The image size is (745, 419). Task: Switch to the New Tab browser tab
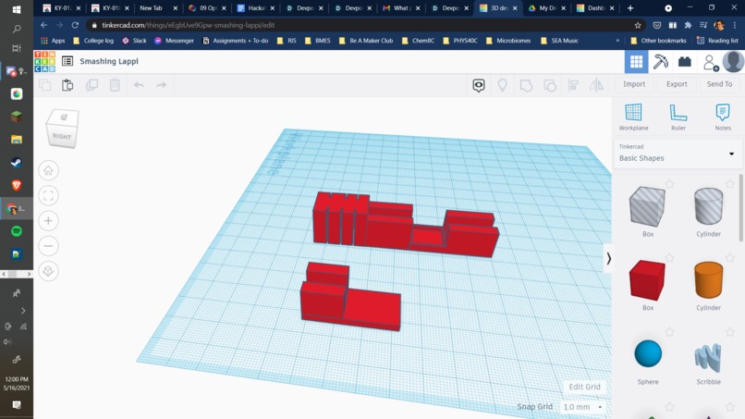tap(156, 8)
